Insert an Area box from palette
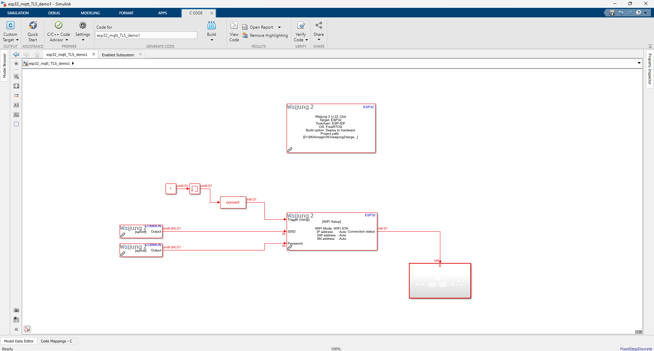This screenshot has height=351, width=654. click(x=16, y=124)
